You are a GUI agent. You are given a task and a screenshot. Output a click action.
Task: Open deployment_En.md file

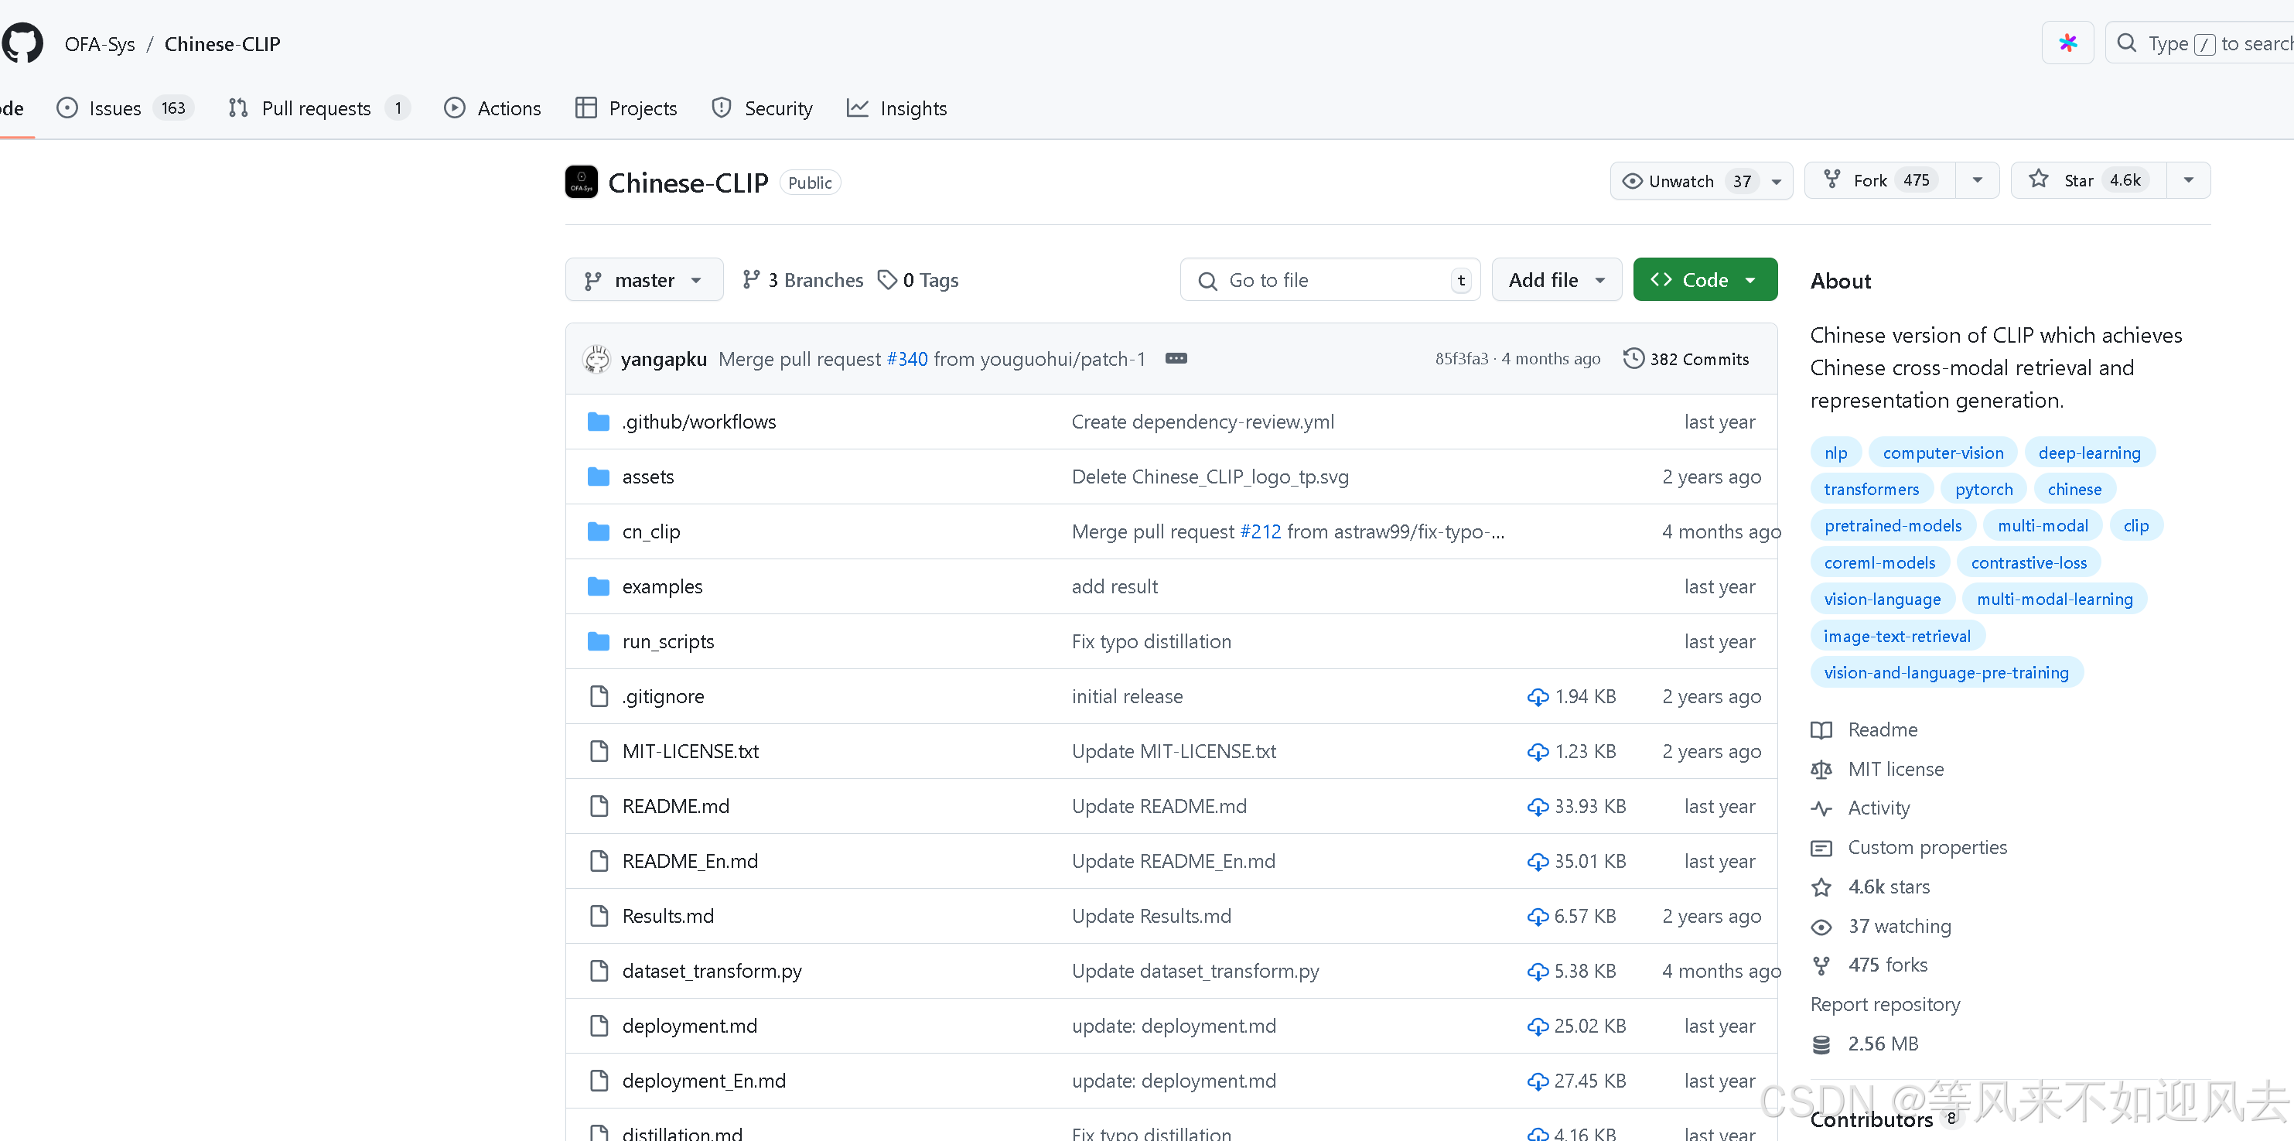tap(704, 1081)
